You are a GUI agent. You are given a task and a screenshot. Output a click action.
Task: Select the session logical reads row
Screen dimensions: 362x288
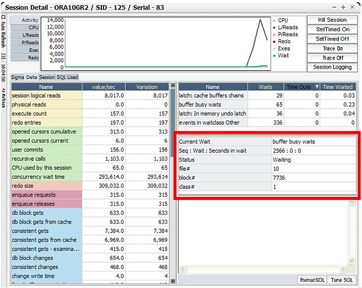90,96
